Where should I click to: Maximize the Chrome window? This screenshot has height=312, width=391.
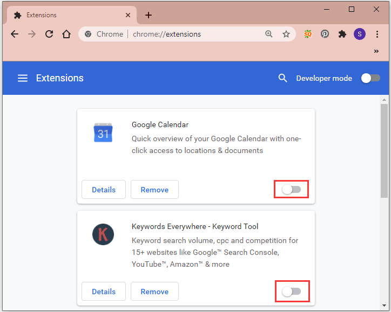pyautogui.click(x=352, y=10)
